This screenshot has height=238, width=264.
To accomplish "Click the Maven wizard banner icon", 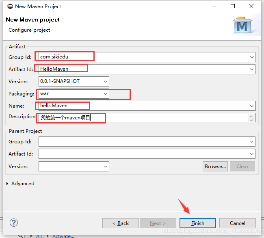I will (x=242, y=25).
